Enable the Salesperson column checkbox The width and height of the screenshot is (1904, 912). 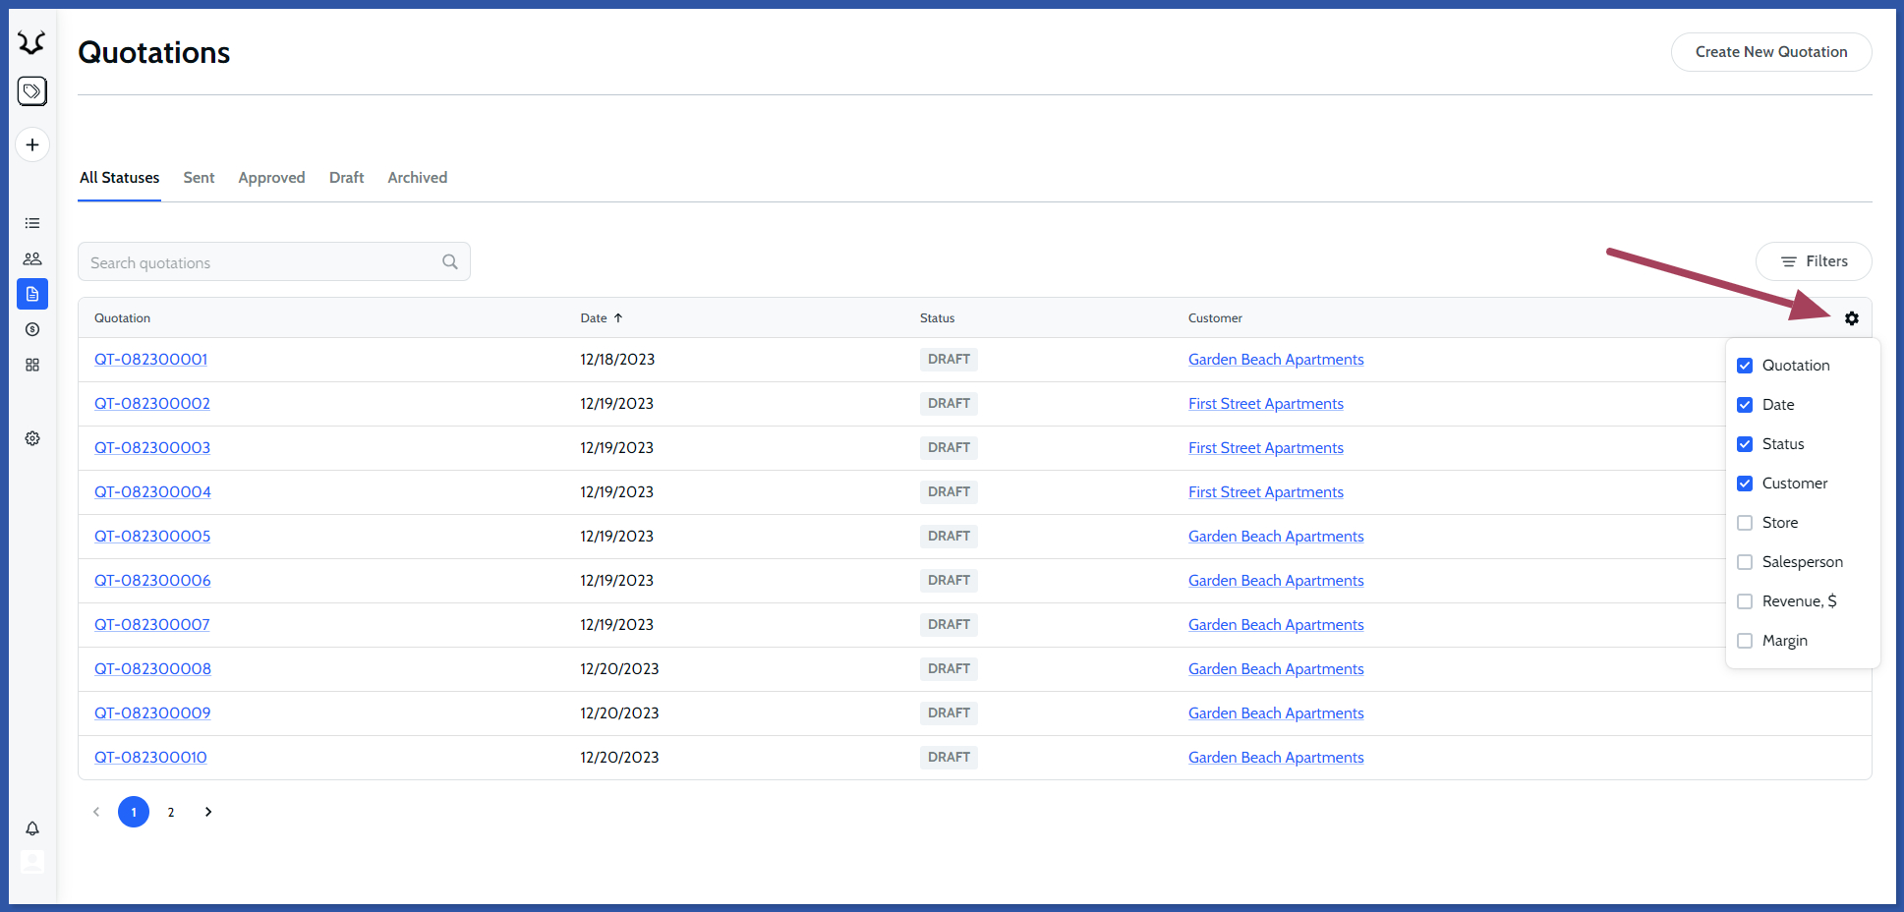coord(1745,562)
